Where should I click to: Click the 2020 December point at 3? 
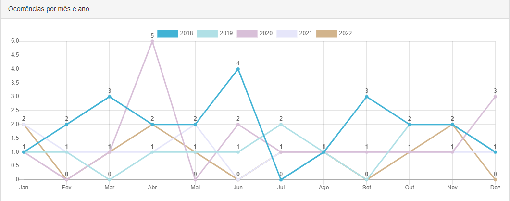(495, 97)
